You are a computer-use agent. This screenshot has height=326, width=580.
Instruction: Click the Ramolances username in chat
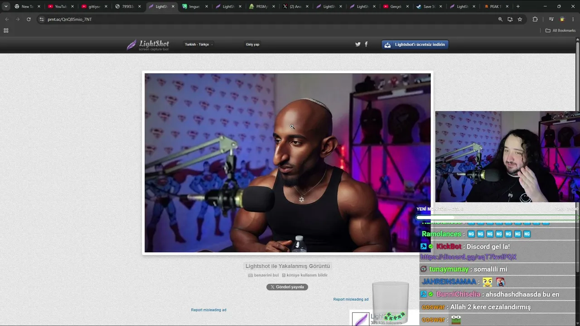click(x=441, y=234)
